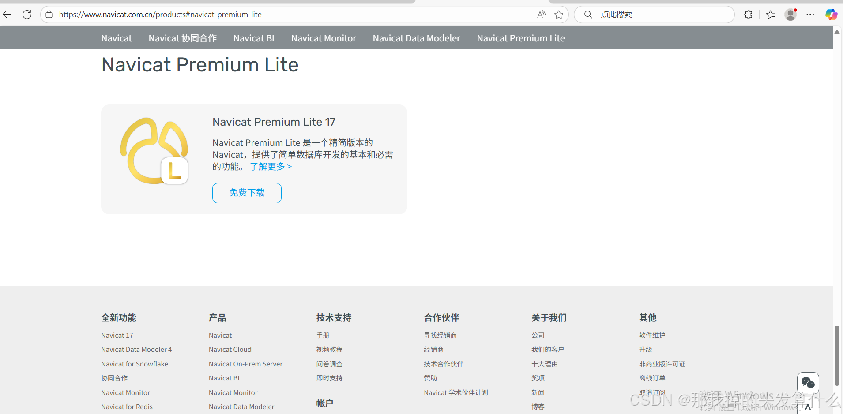Image resolution: width=843 pixels, height=414 pixels.
Task: Click the Navicat Premium Lite 17 card title
Action: click(274, 122)
